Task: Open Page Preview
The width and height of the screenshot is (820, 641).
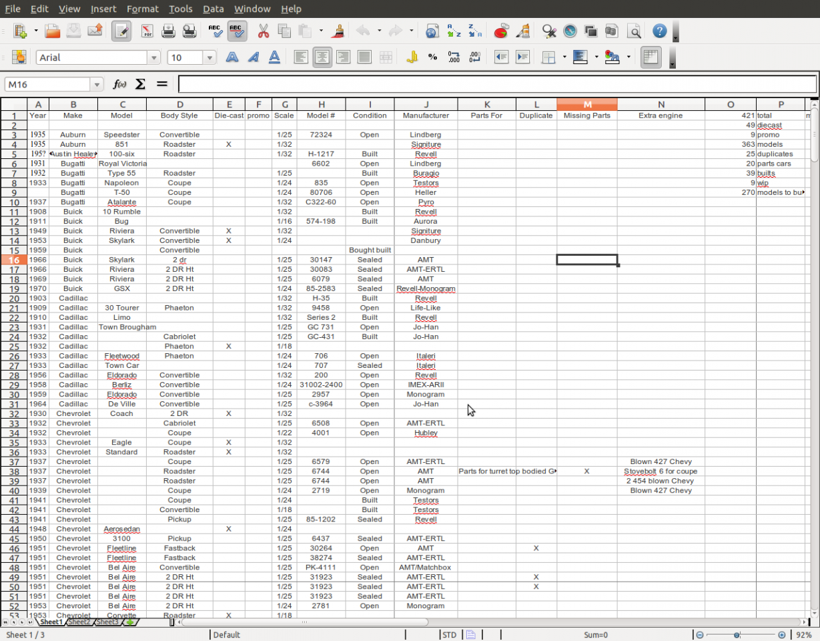Action: point(189,31)
